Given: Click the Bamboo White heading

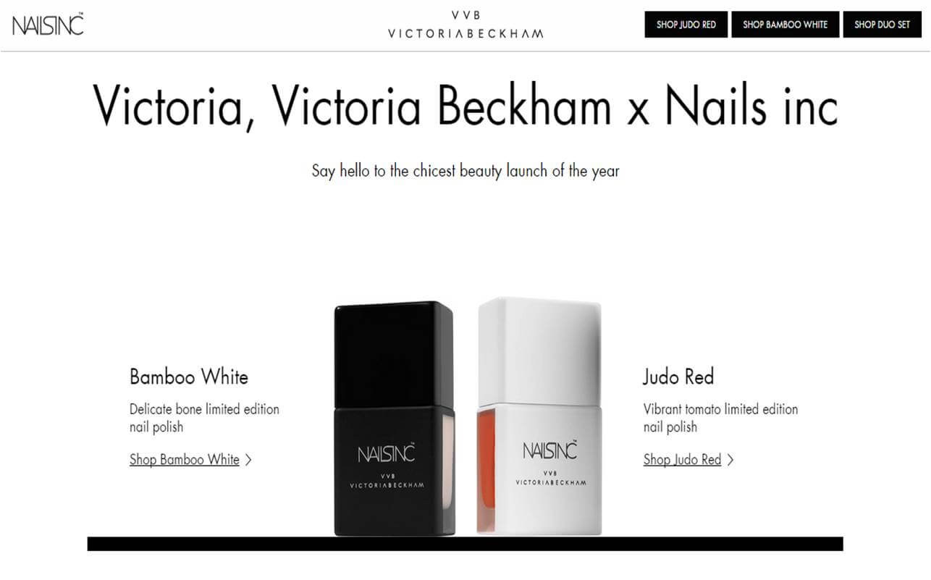Looking at the screenshot, I should [189, 377].
